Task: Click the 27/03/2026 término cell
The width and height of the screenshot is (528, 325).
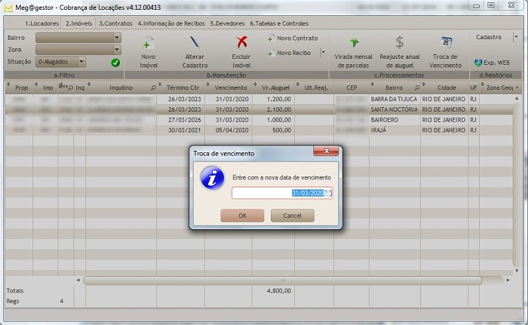Action: pos(185,120)
